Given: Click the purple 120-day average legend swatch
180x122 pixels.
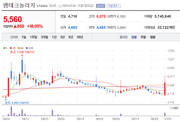Looking at the screenshot, I should [x=27, y=48].
